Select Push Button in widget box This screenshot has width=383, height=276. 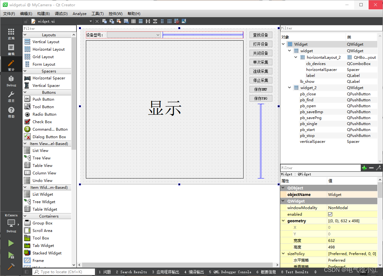(x=43, y=99)
